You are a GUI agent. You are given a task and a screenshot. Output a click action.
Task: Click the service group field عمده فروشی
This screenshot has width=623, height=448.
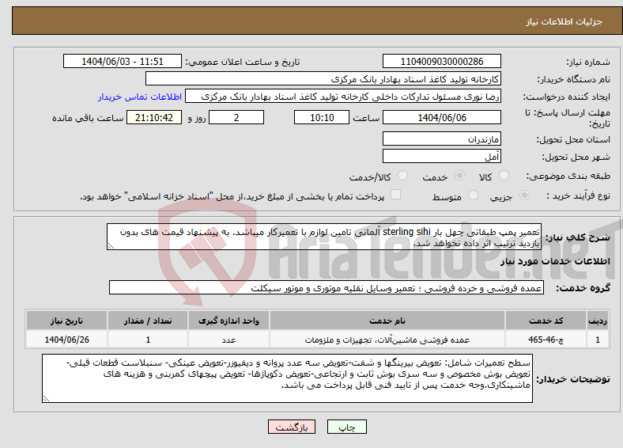(x=327, y=287)
